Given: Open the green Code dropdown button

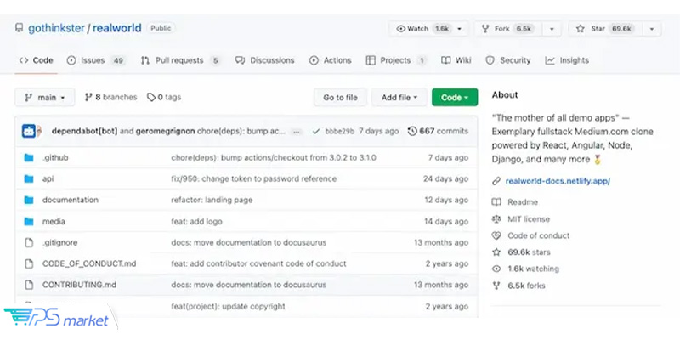Looking at the screenshot, I should [x=455, y=98].
